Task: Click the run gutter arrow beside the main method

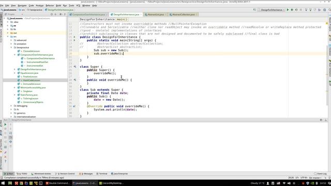Action: click(74, 40)
